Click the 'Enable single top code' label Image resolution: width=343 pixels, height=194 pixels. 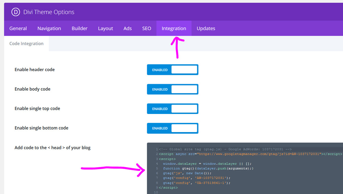37,108
